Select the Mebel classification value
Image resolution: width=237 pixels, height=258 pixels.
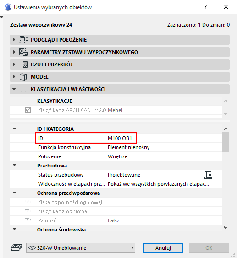tap(115, 110)
